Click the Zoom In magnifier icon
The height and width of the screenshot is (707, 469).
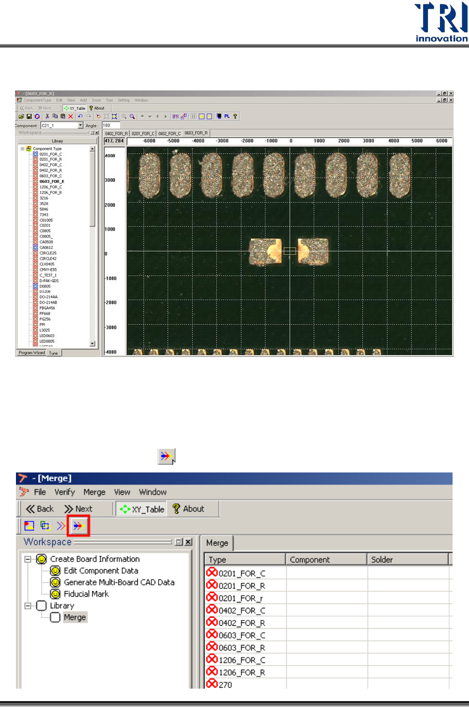pyautogui.click(x=124, y=117)
